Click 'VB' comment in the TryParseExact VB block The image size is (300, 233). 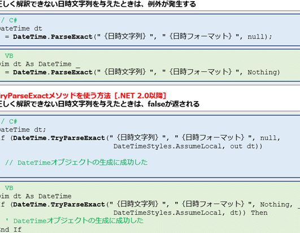coord(9,188)
